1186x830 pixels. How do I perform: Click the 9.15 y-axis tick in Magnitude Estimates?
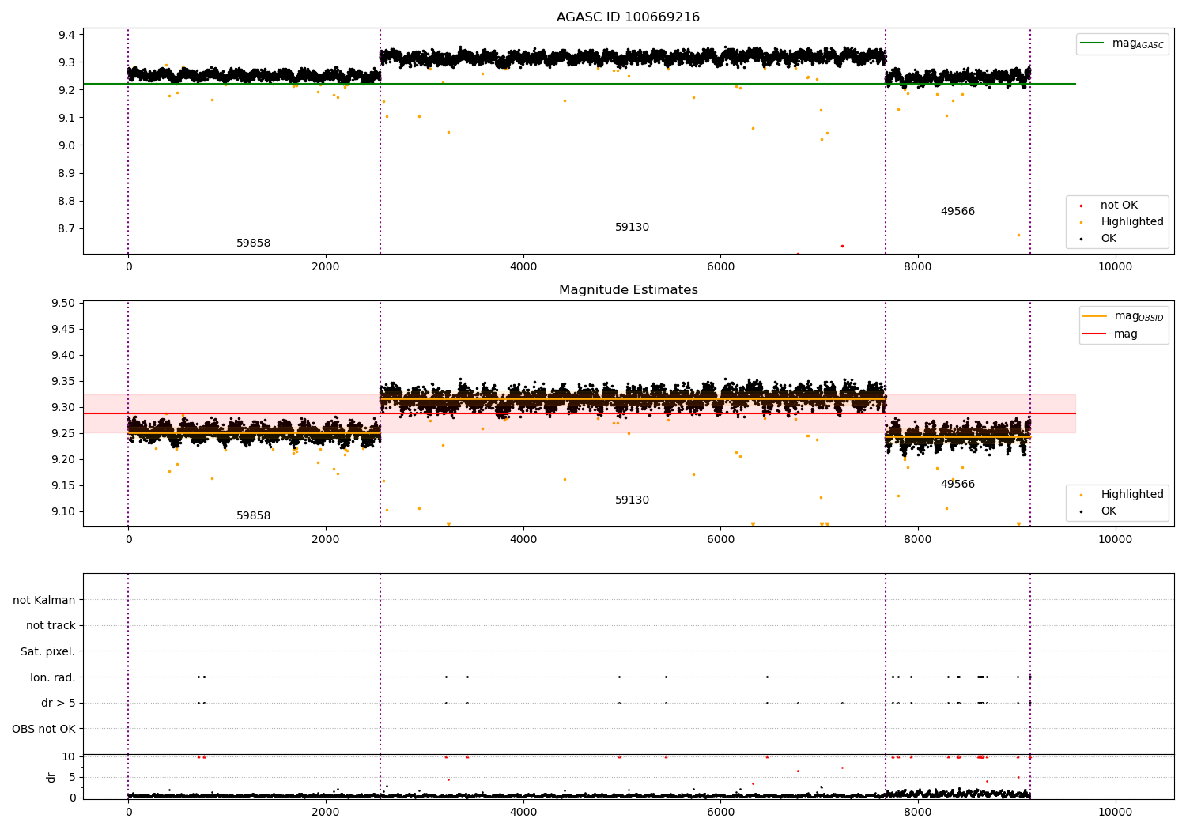[x=63, y=486]
